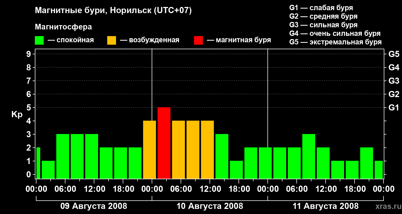Viewport: 402px width, 214px height.
Task: Select the chart title 'Магнитные бури, Норильск (UTC+07)'
Action: (113, 11)
